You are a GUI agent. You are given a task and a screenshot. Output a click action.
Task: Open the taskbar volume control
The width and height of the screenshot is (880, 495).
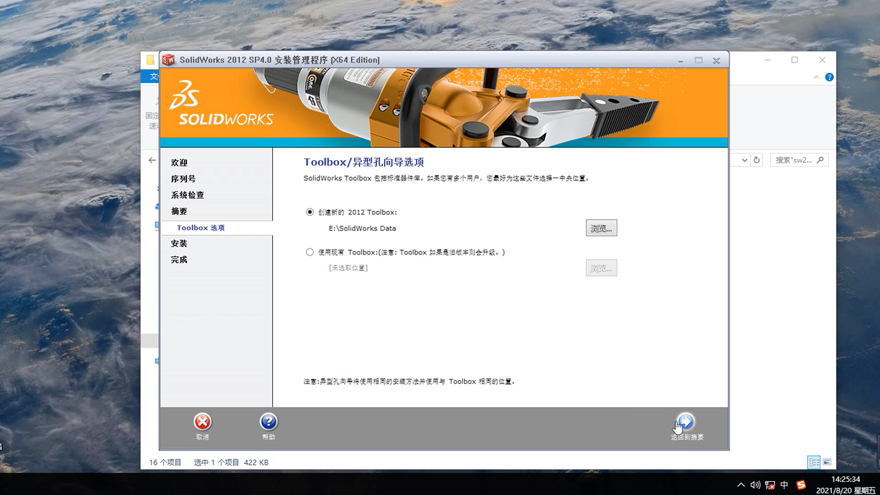coord(755,485)
